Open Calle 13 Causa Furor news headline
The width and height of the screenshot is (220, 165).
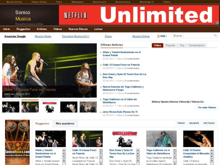click(121, 65)
